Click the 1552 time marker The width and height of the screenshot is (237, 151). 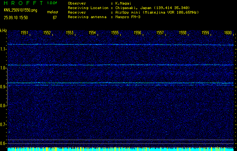(x=47, y=33)
